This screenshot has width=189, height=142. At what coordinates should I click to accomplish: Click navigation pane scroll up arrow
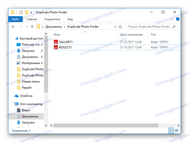(46, 34)
